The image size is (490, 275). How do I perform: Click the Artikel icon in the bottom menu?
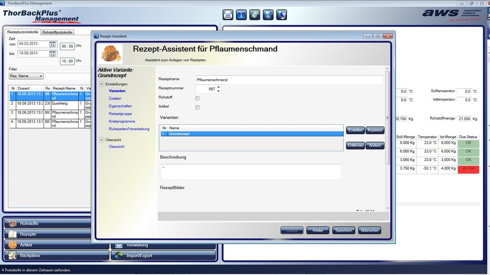click(x=12, y=245)
